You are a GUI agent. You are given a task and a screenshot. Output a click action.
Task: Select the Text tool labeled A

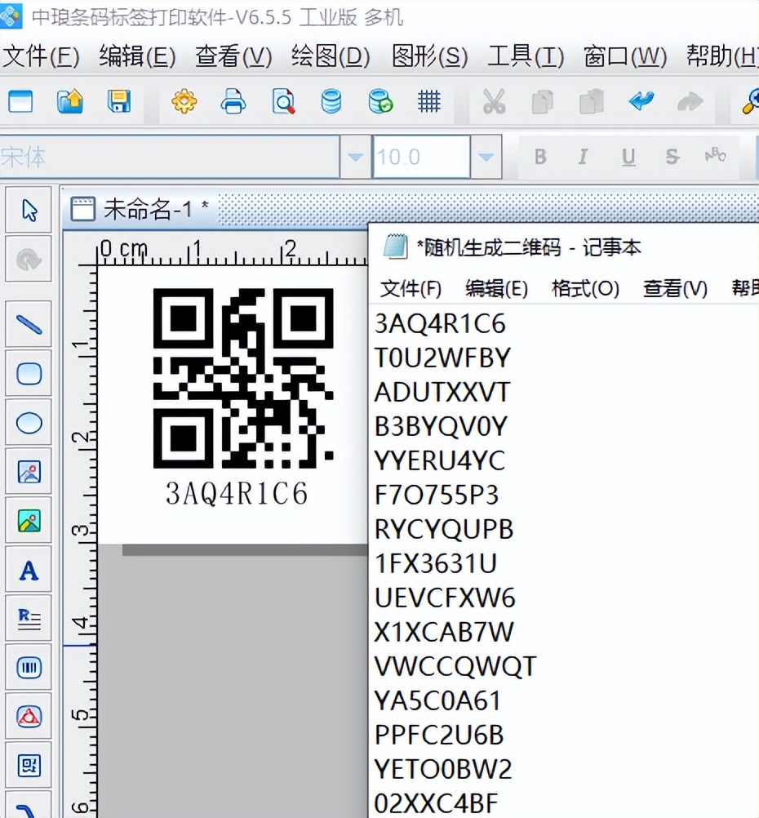pos(29,570)
